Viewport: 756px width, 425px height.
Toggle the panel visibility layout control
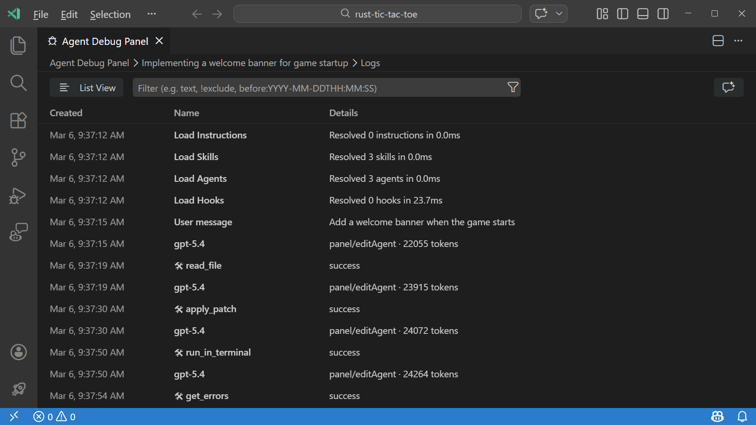pos(642,14)
